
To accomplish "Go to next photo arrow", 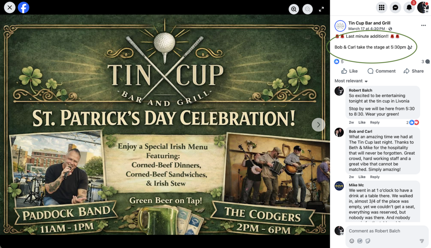I will [318, 124].
